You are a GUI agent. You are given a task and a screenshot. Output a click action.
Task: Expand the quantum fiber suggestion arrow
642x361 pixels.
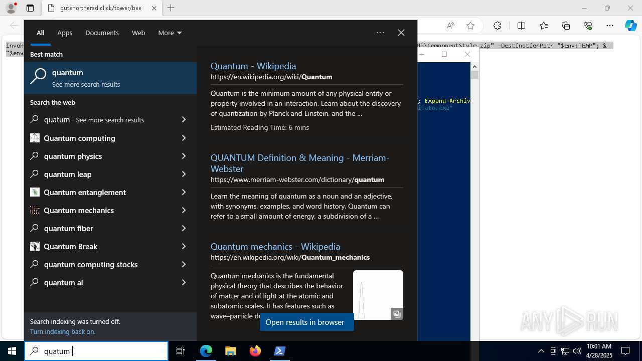pyautogui.click(x=184, y=228)
